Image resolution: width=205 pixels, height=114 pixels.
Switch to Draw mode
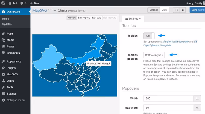tap(164, 10)
